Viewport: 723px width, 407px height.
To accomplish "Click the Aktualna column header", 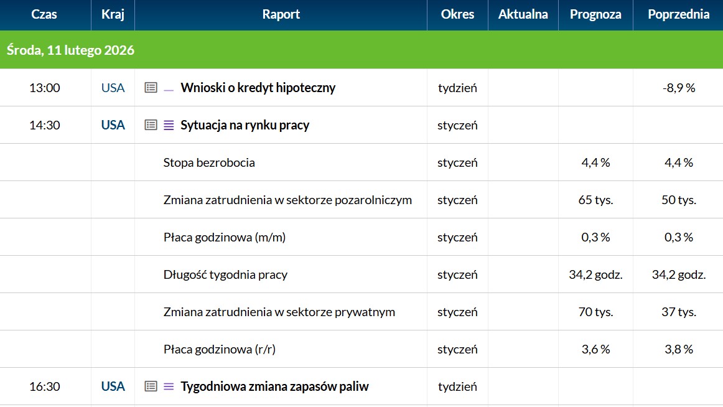I will 523,14.
